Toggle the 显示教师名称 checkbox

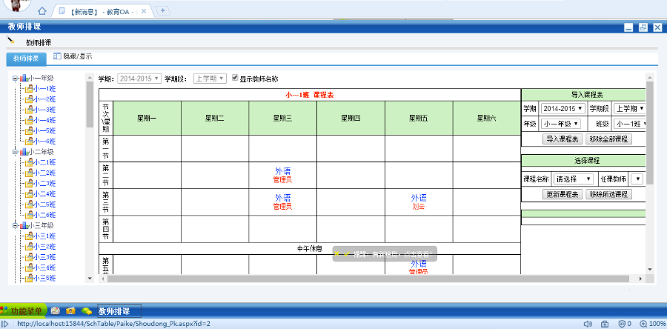235,78
